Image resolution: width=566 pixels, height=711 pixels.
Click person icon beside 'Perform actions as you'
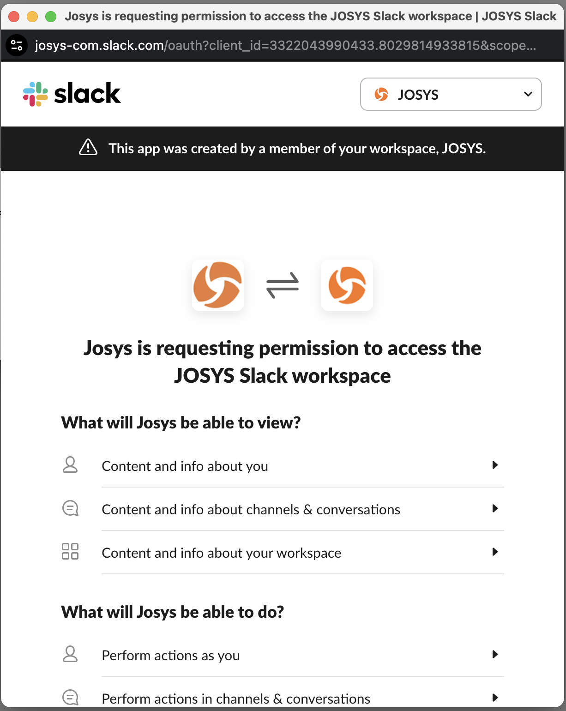click(70, 654)
